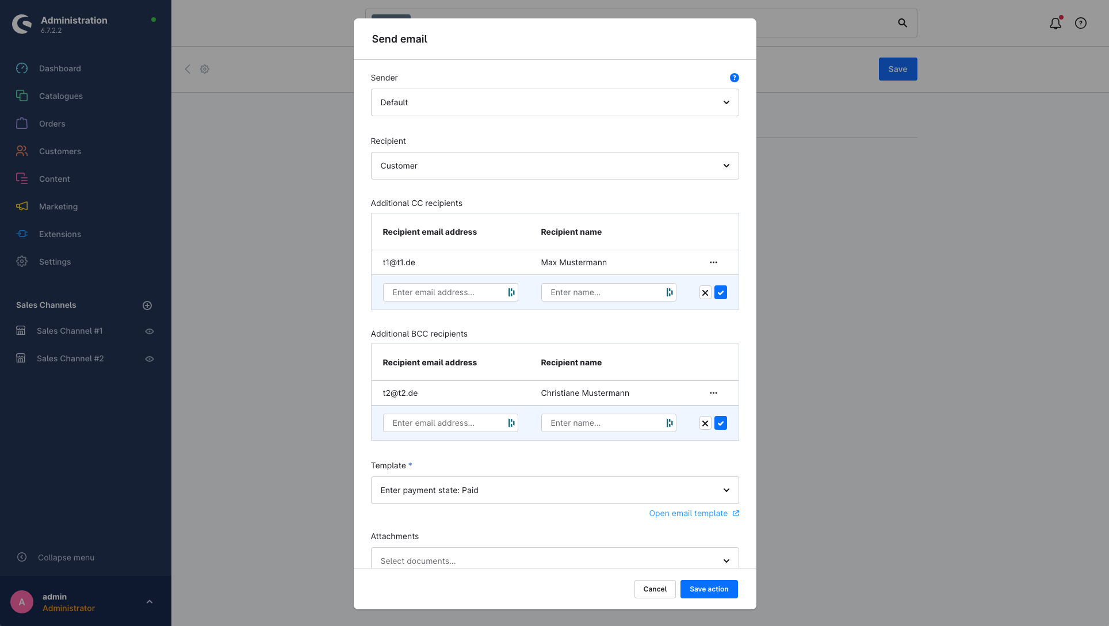Open context menu for t1@t1.de row
Screen dimensions: 1109x626
(x=713, y=262)
